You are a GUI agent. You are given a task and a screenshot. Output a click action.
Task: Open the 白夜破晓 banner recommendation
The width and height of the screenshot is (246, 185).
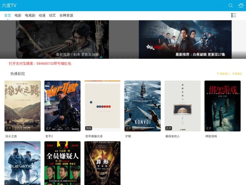[185, 39]
